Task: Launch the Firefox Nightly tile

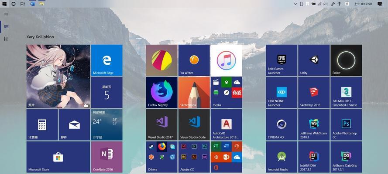Action: [x=161, y=92]
